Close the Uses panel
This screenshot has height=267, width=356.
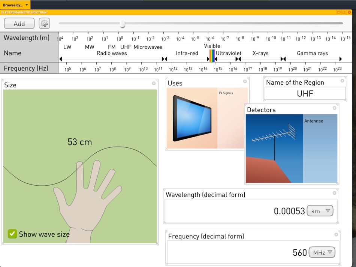[x=245, y=81]
